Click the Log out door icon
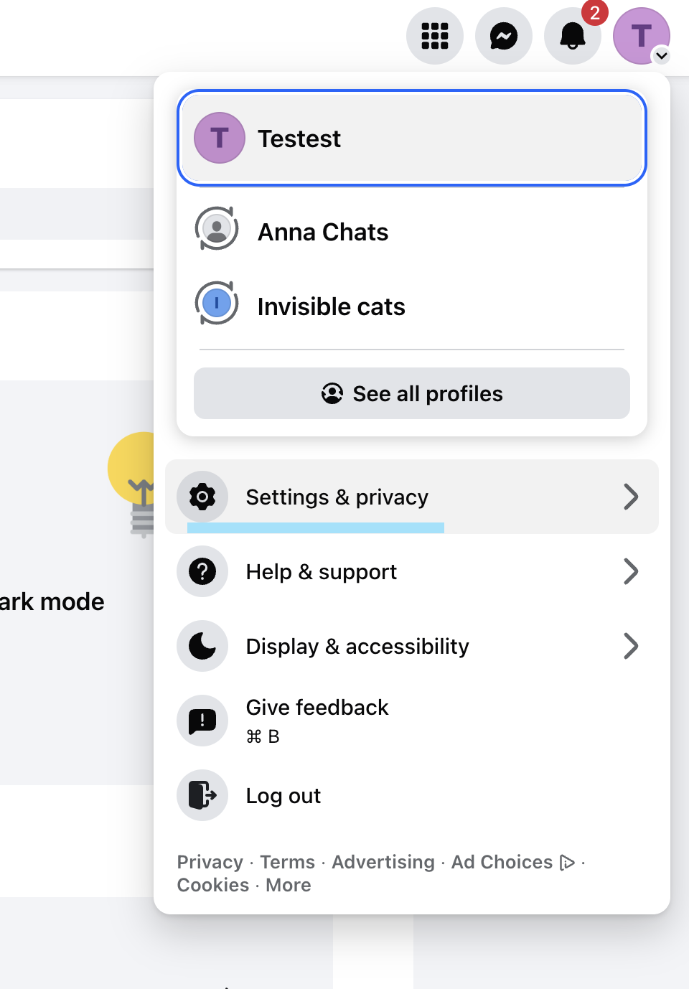This screenshot has height=989, width=689. click(202, 795)
